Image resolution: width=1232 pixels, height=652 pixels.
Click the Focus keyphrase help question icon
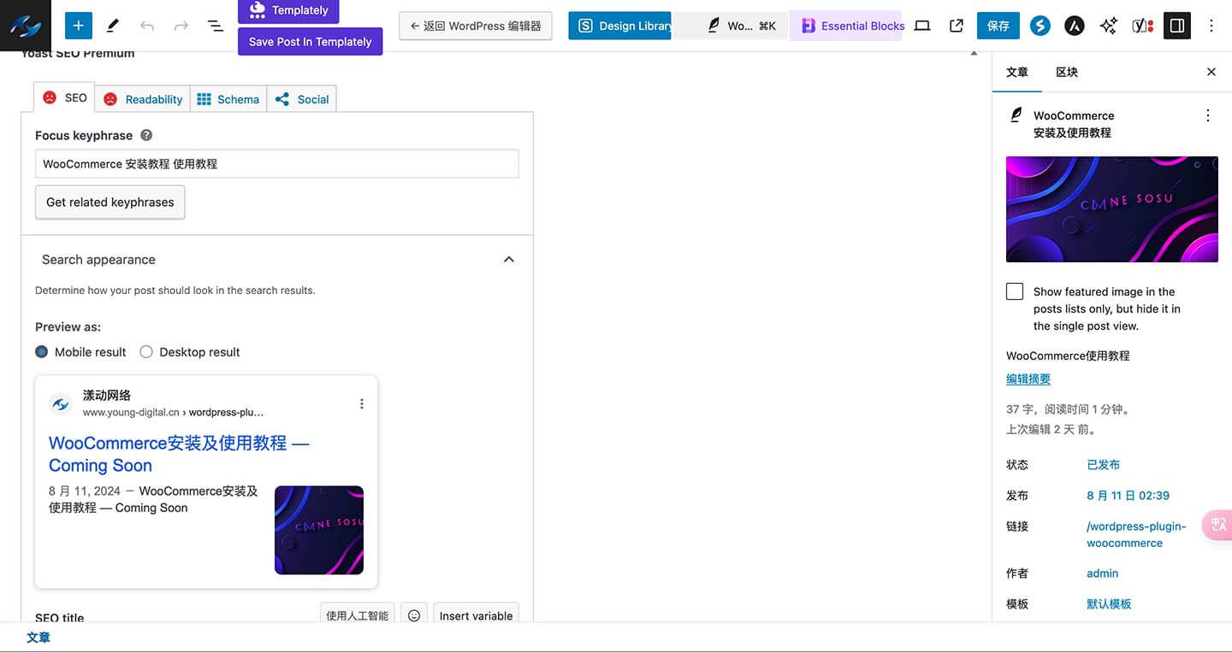pos(146,135)
